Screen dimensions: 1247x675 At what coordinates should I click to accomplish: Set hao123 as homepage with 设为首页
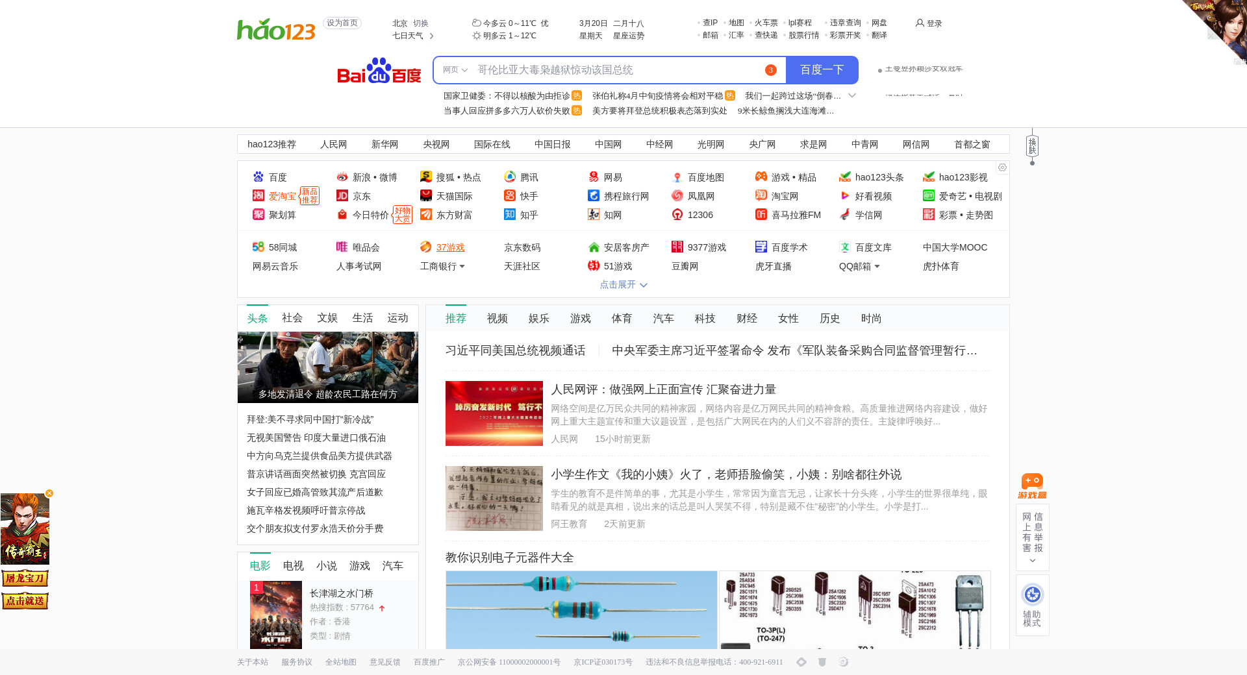point(342,23)
